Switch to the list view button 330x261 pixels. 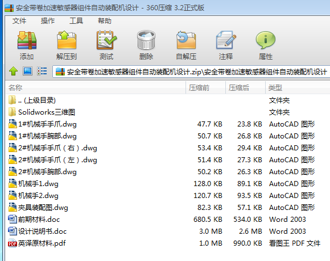(42, 71)
